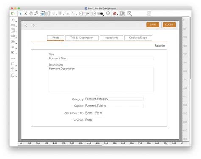Expand the checkbox tool's dropdown arrow
Image resolution: width=201 pixels, height=159 pixels.
tap(16, 54)
